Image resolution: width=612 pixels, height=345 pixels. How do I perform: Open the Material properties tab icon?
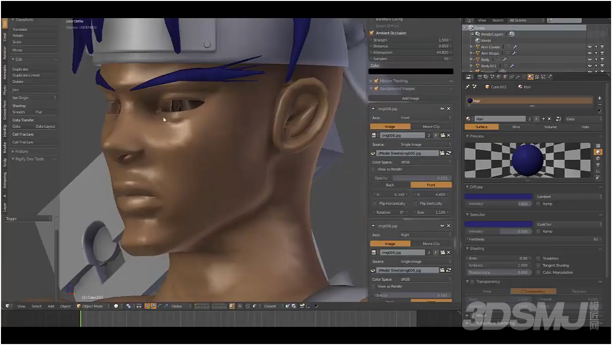tap(530, 77)
